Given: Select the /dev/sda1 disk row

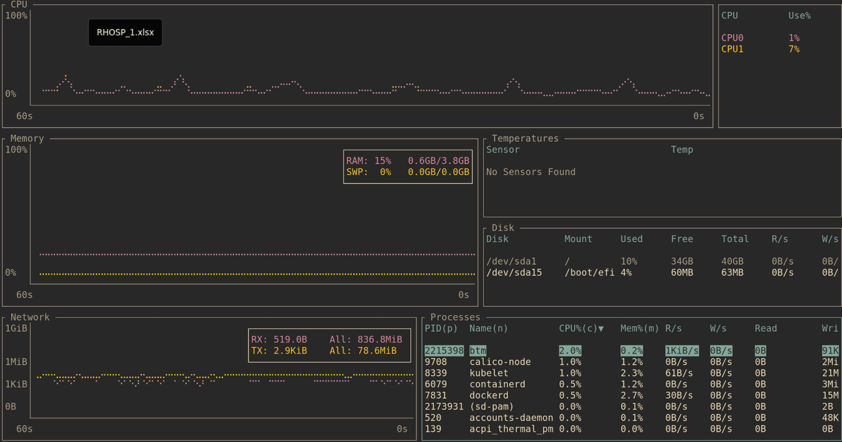Looking at the screenshot, I should pyautogui.click(x=511, y=261).
